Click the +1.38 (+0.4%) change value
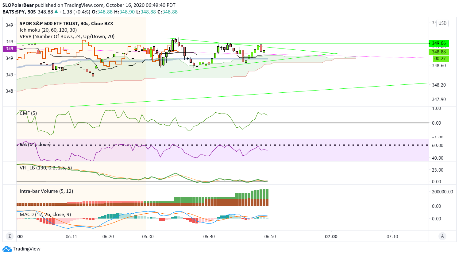The image size is (459, 256). click(75, 12)
